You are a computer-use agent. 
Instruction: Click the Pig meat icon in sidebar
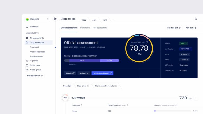click(x=27, y=61)
